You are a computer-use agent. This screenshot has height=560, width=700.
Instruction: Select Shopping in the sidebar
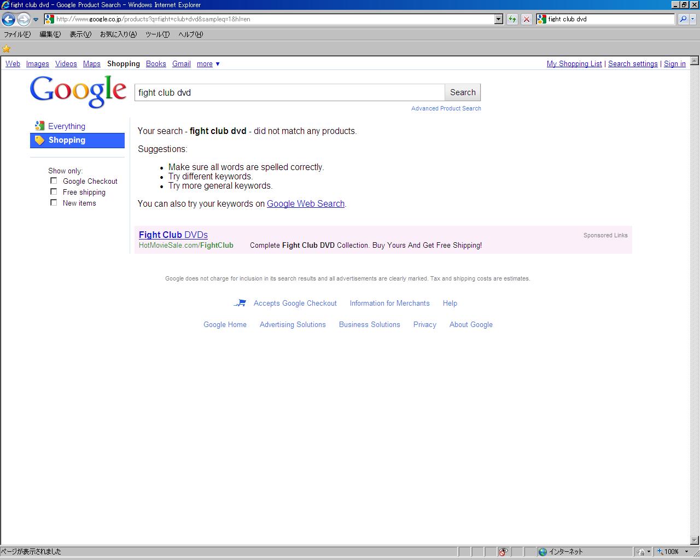(77, 140)
